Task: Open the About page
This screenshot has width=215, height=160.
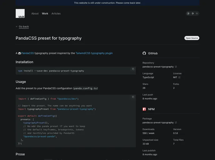Action: pyautogui.click(x=35, y=13)
